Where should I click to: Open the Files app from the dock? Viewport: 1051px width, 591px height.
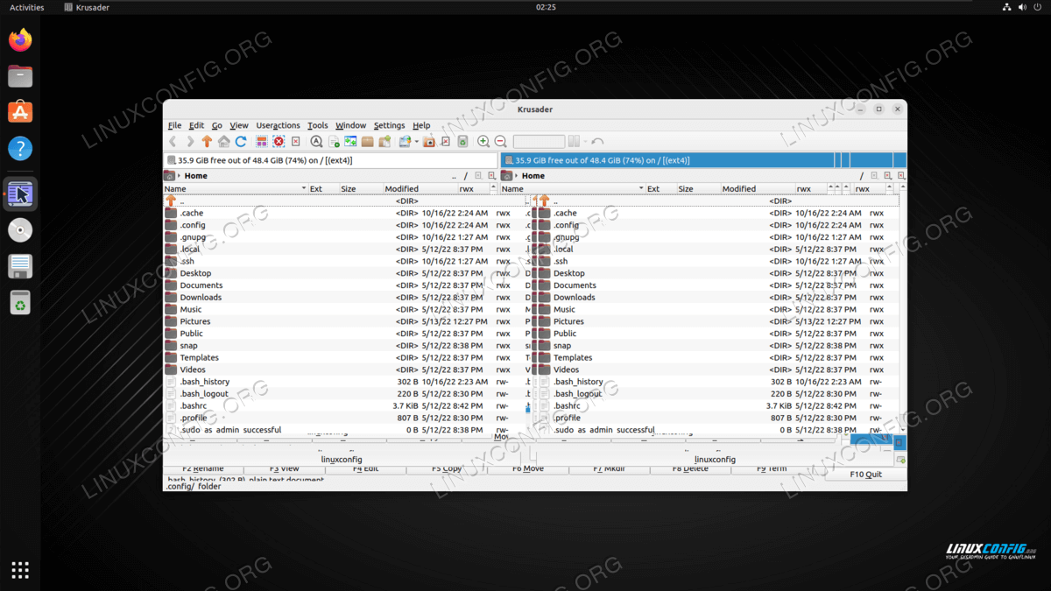20,76
